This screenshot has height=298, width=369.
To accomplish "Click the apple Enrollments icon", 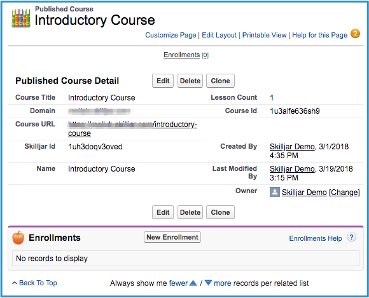I will [18, 238].
